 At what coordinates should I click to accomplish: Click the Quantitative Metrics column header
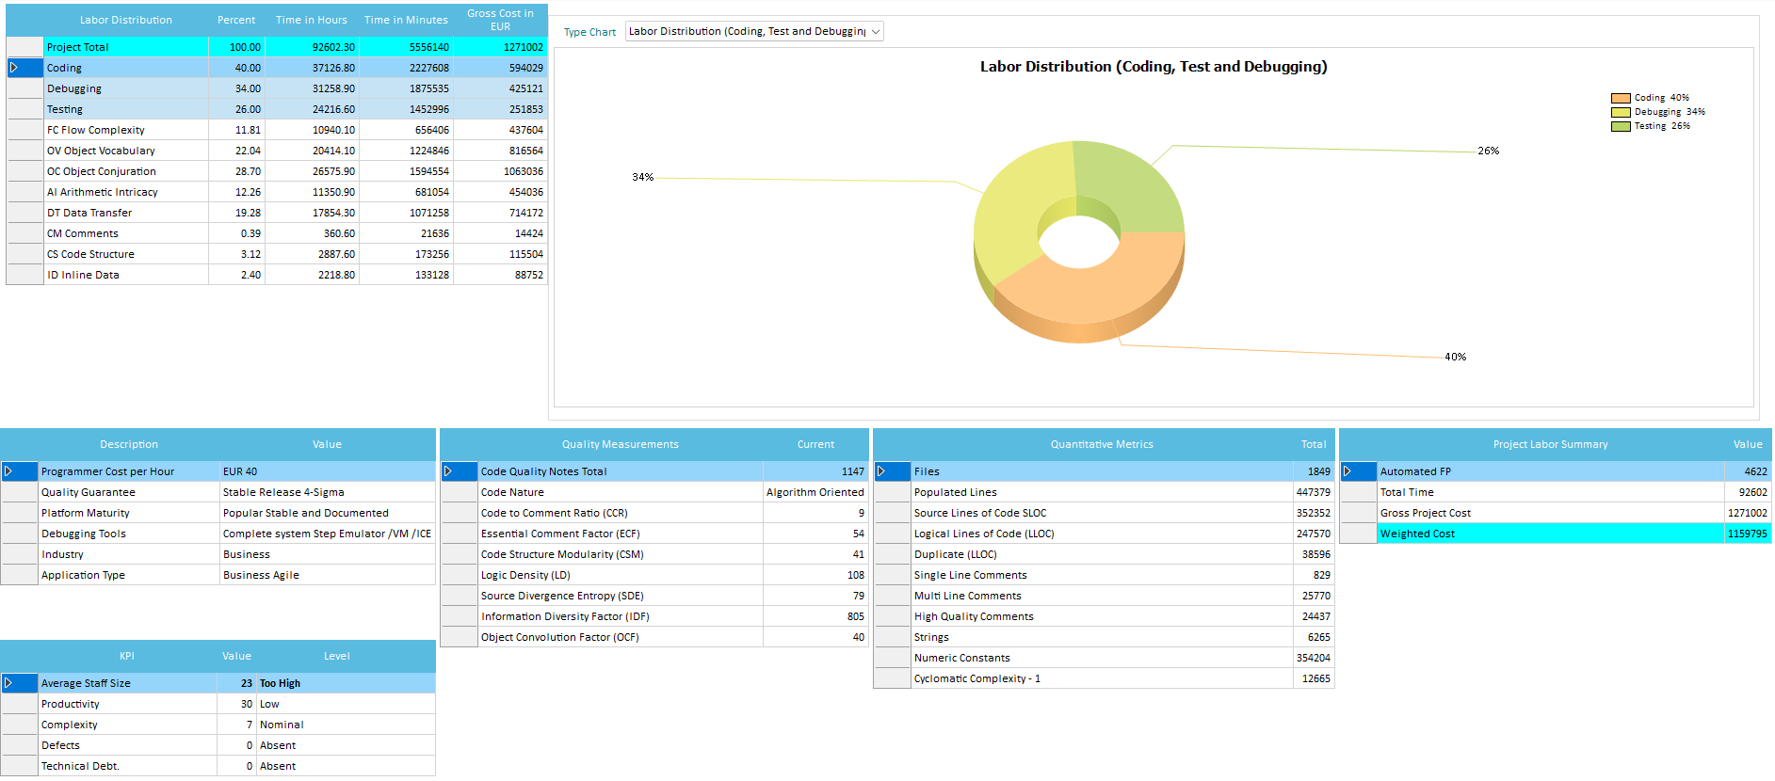coord(1101,444)
